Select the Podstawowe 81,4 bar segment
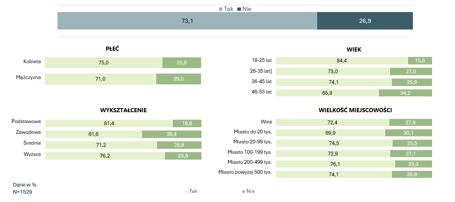This screenshot has width=455, height=202. pyautogui.click(x=109, y=123)
